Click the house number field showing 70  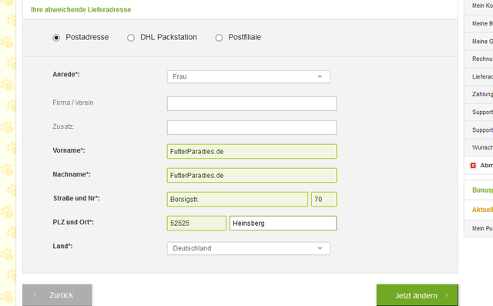coord(324,199)
